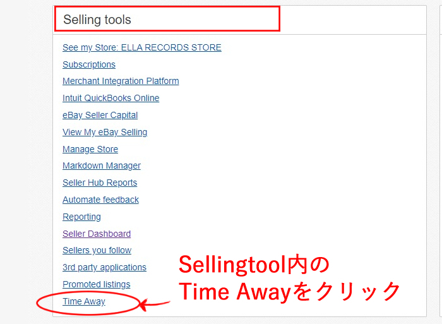Open the Promoted listings link

96,284
